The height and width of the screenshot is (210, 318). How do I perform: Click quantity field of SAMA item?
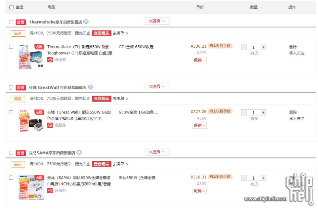tap(253, 178)
